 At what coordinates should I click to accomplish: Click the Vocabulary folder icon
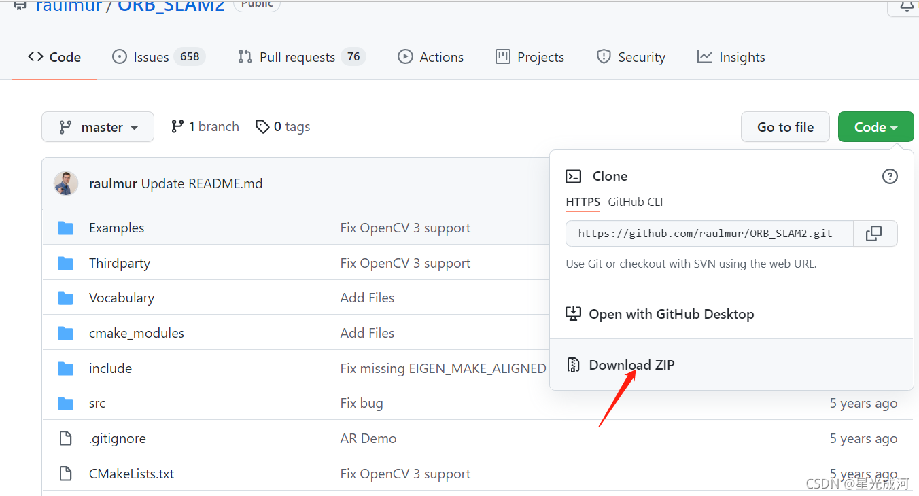[x=66, y=298]
